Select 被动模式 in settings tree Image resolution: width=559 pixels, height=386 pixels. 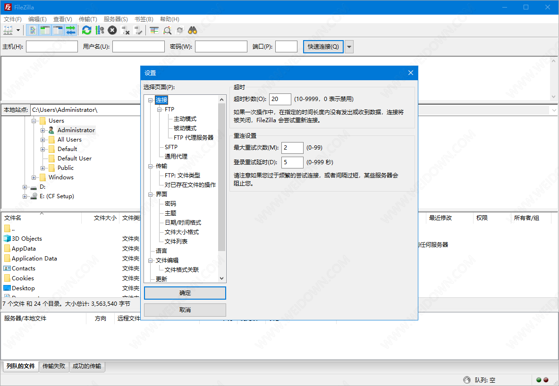pyautogui.click(x=185, y=128)
